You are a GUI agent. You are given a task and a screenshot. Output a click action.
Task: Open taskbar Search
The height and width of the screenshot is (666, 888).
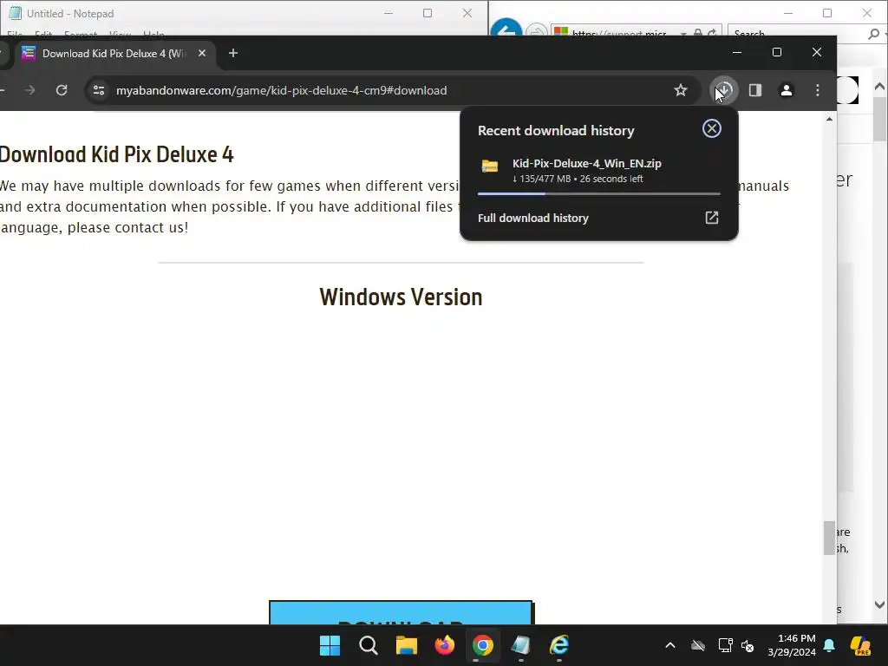pyautogui.click(x=368, y=645)
